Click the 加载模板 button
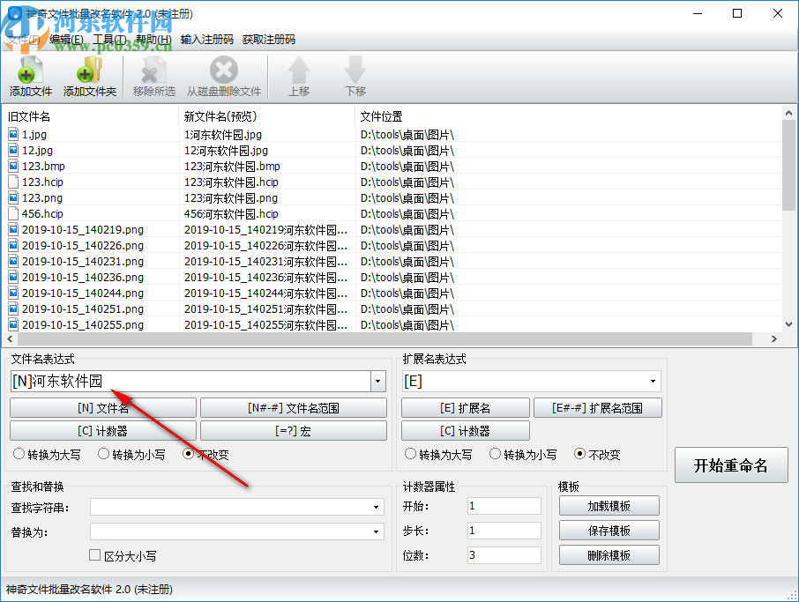The height and width of the screenshot is (602, 799). pos(609,506)
